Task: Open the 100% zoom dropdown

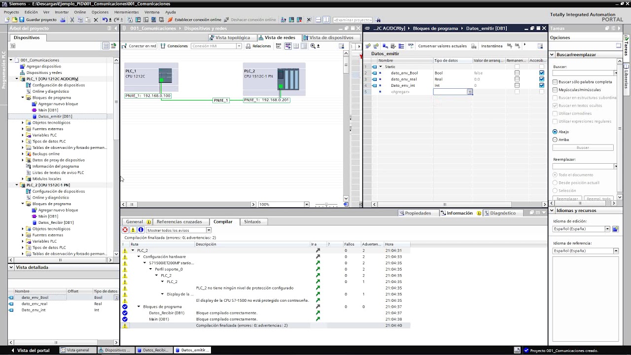Action: coord(306,204)
